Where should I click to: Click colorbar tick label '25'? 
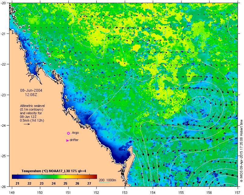[65, 183]
